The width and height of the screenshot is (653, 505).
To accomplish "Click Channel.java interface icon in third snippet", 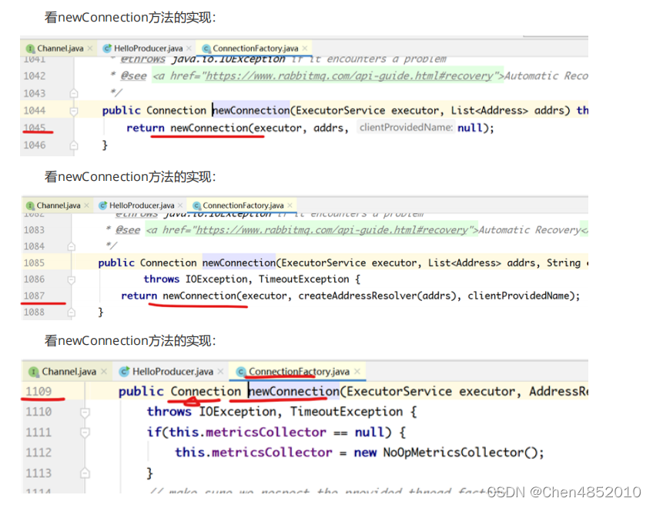I will click(x=34, y=372).
